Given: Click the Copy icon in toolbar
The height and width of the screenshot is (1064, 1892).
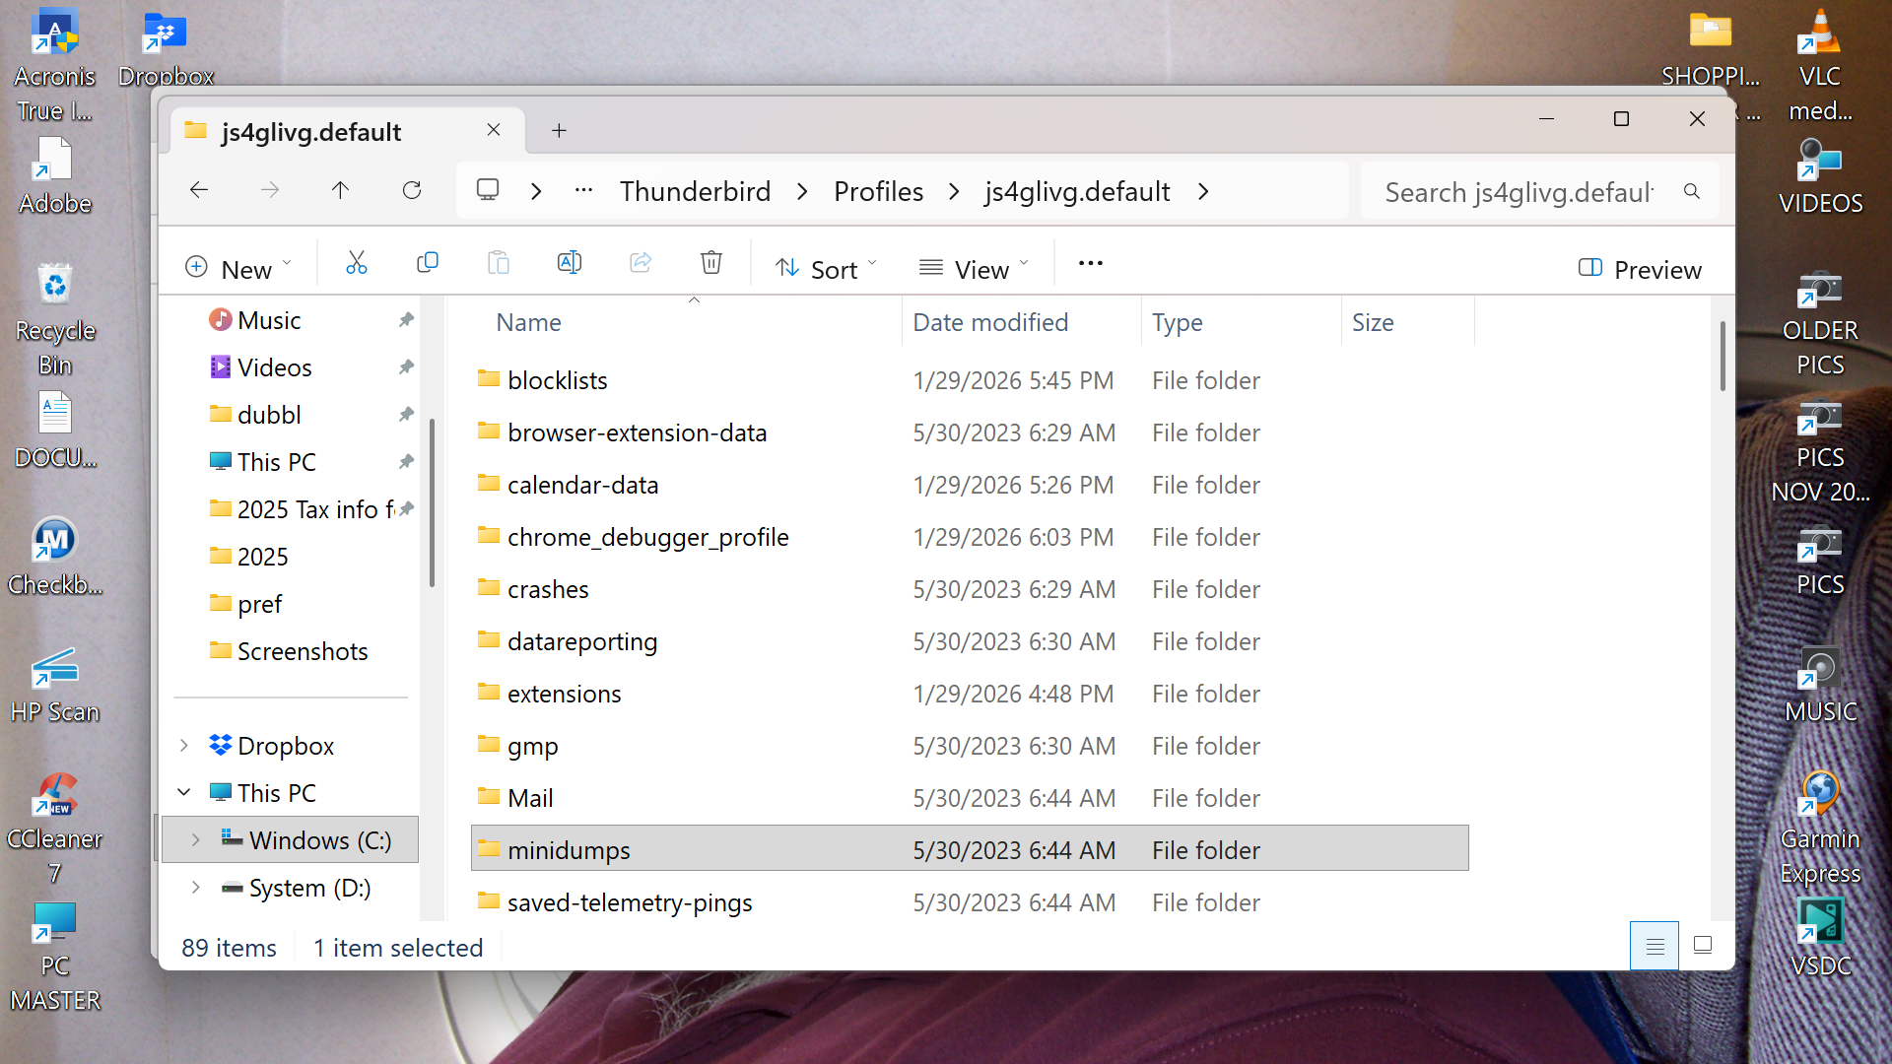Looking at the screenshot, I should click(427, 263).
